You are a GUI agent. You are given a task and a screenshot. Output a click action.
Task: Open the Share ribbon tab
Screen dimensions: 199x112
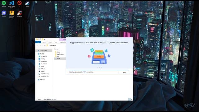tap(50, 42)
